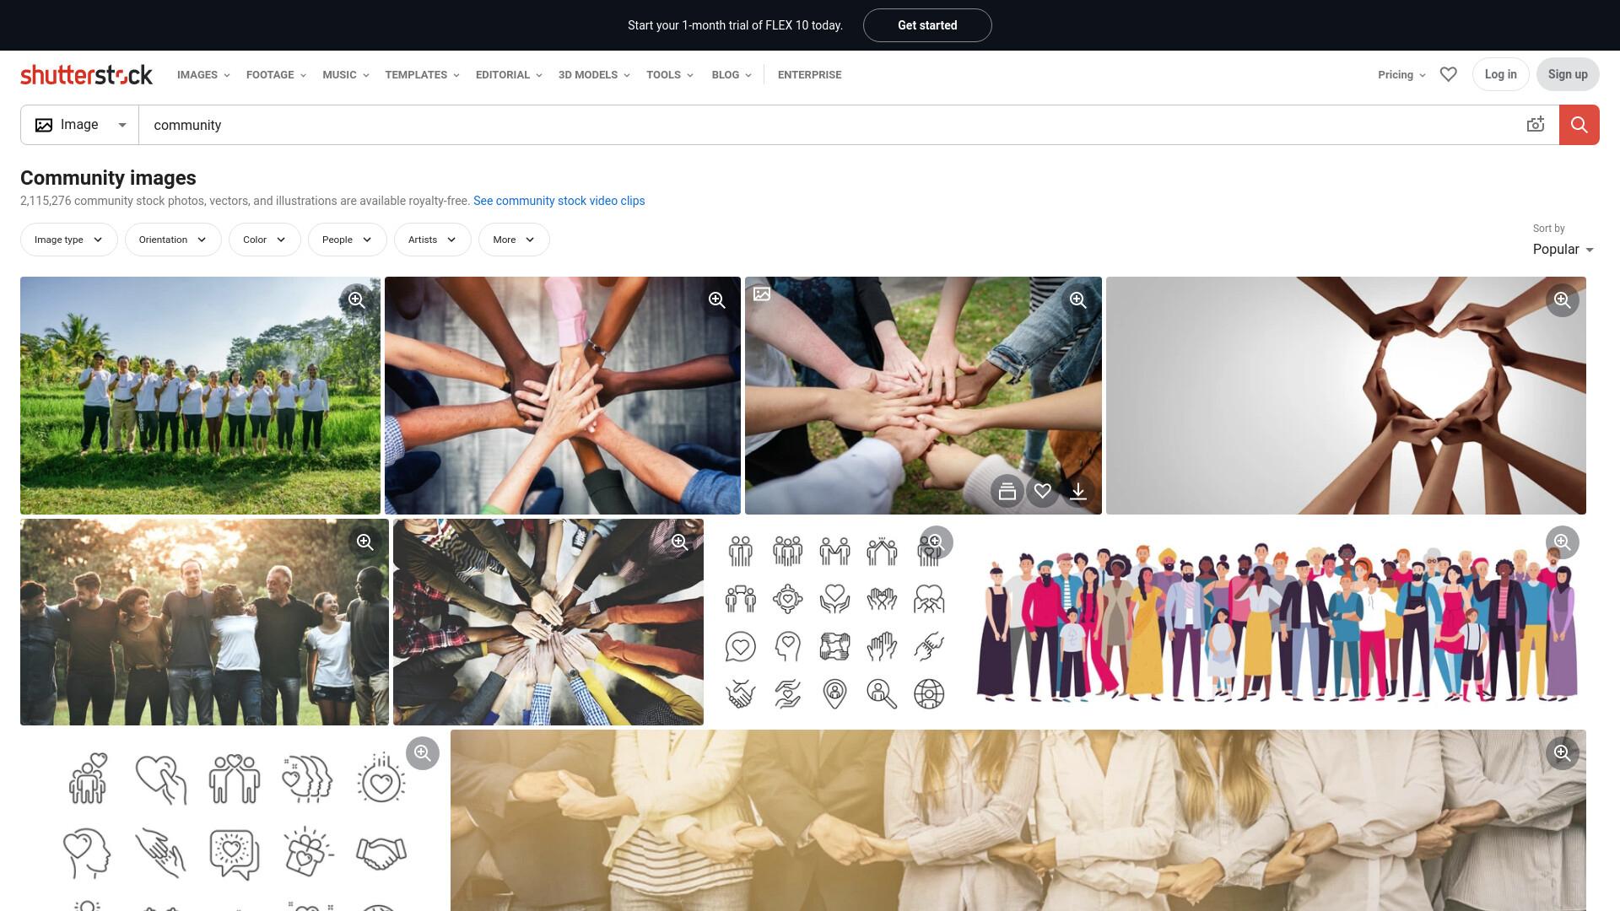Image resolution: width=1620 pixels, height=911 pixels.
Task: Open the MUSIC menu
Action: click(x=345, y=74)
